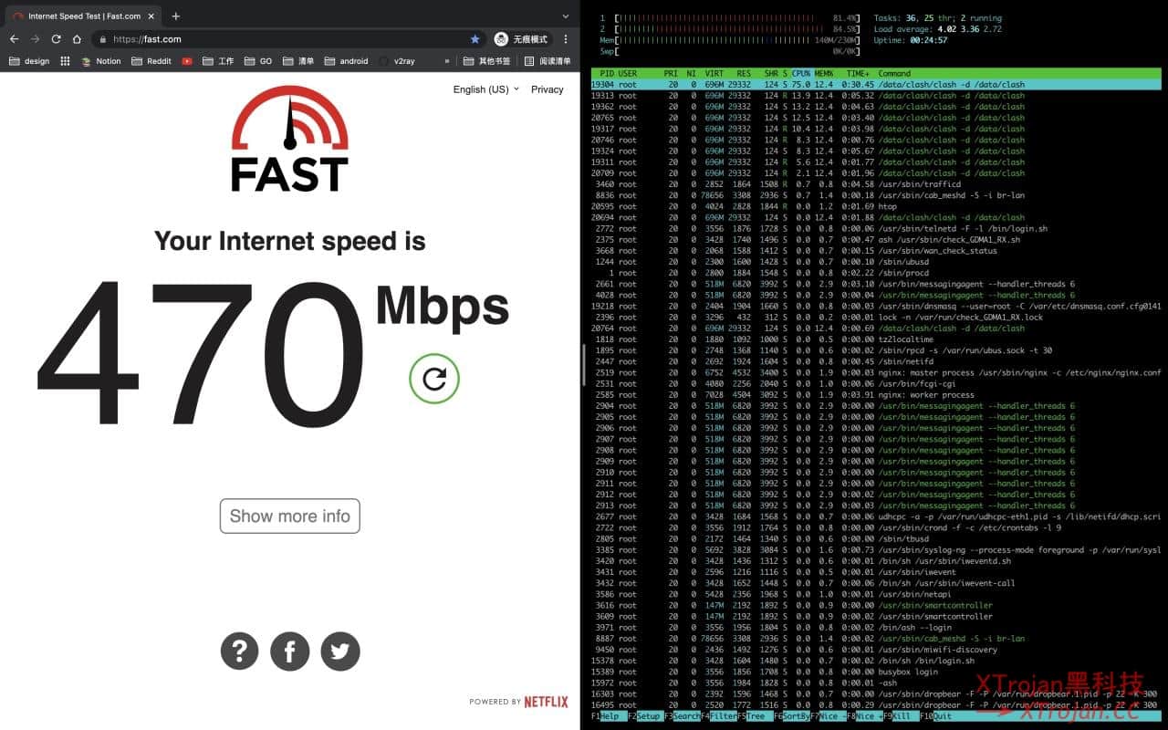
Task: Share result via the Facebook icon
Action: (290, 652)
